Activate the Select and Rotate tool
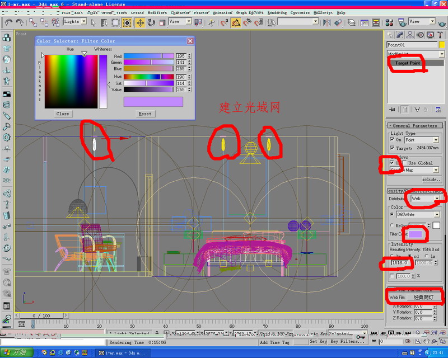Viewport: 448px width, 358px height. coord(151,22)
